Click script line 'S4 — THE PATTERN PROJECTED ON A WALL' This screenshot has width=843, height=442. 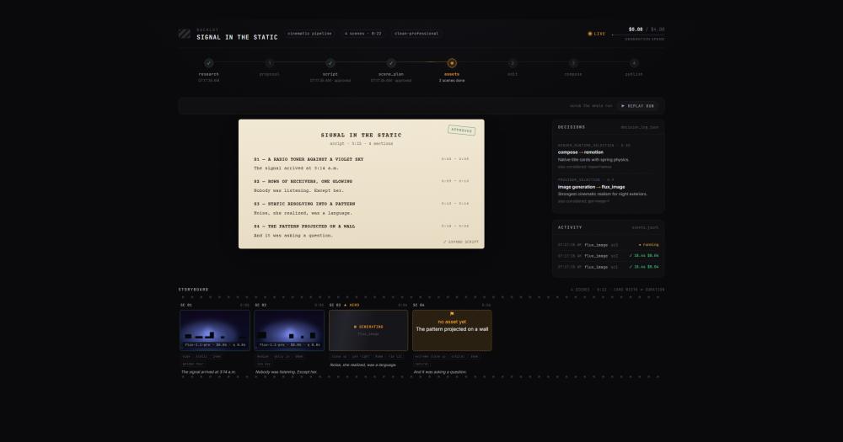[x=304, y=226]
